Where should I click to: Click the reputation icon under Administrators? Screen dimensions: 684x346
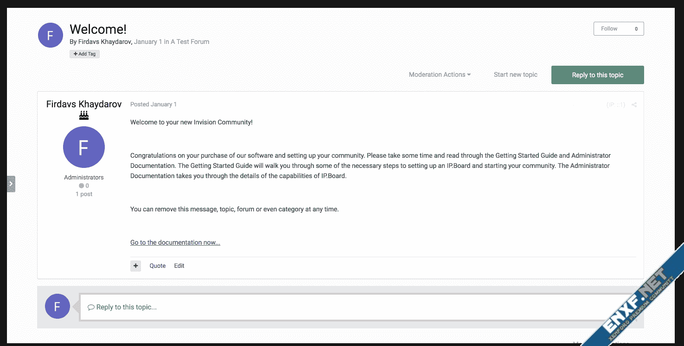pyautogui.click(x=82, y=186)
